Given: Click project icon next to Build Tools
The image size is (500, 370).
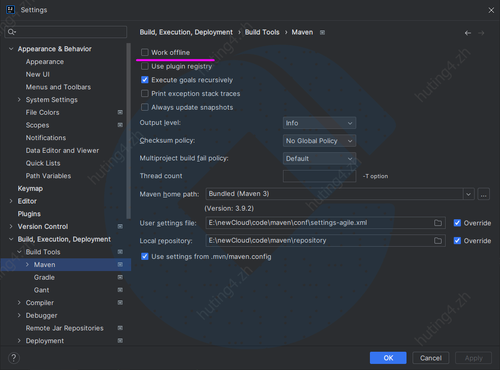Looking at the screenshot, I should pyautogui.click(x=120, y=252).
